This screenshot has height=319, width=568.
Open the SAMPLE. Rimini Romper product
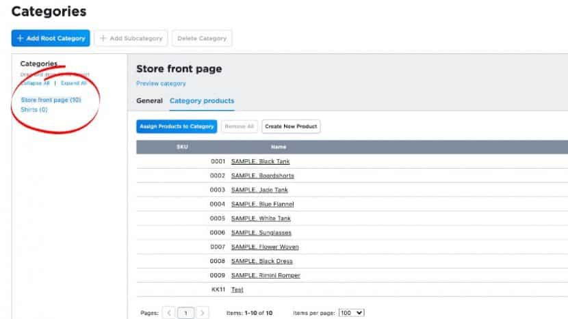point(266,275)
